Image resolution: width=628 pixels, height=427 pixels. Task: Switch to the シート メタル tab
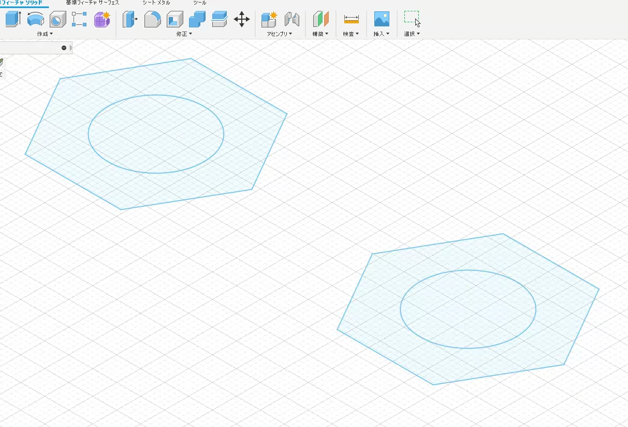[x=156, y=3]
